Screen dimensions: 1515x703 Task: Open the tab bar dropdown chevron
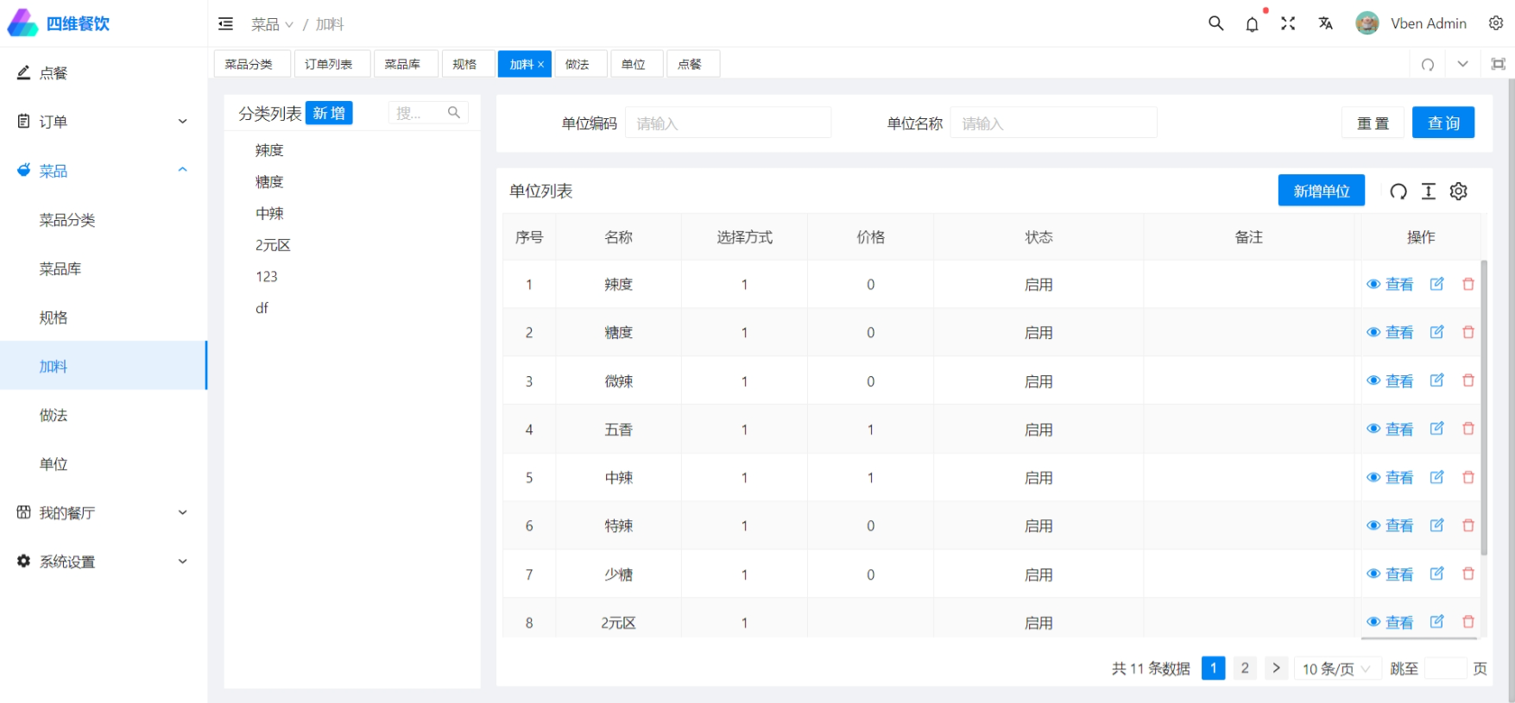1462,64
